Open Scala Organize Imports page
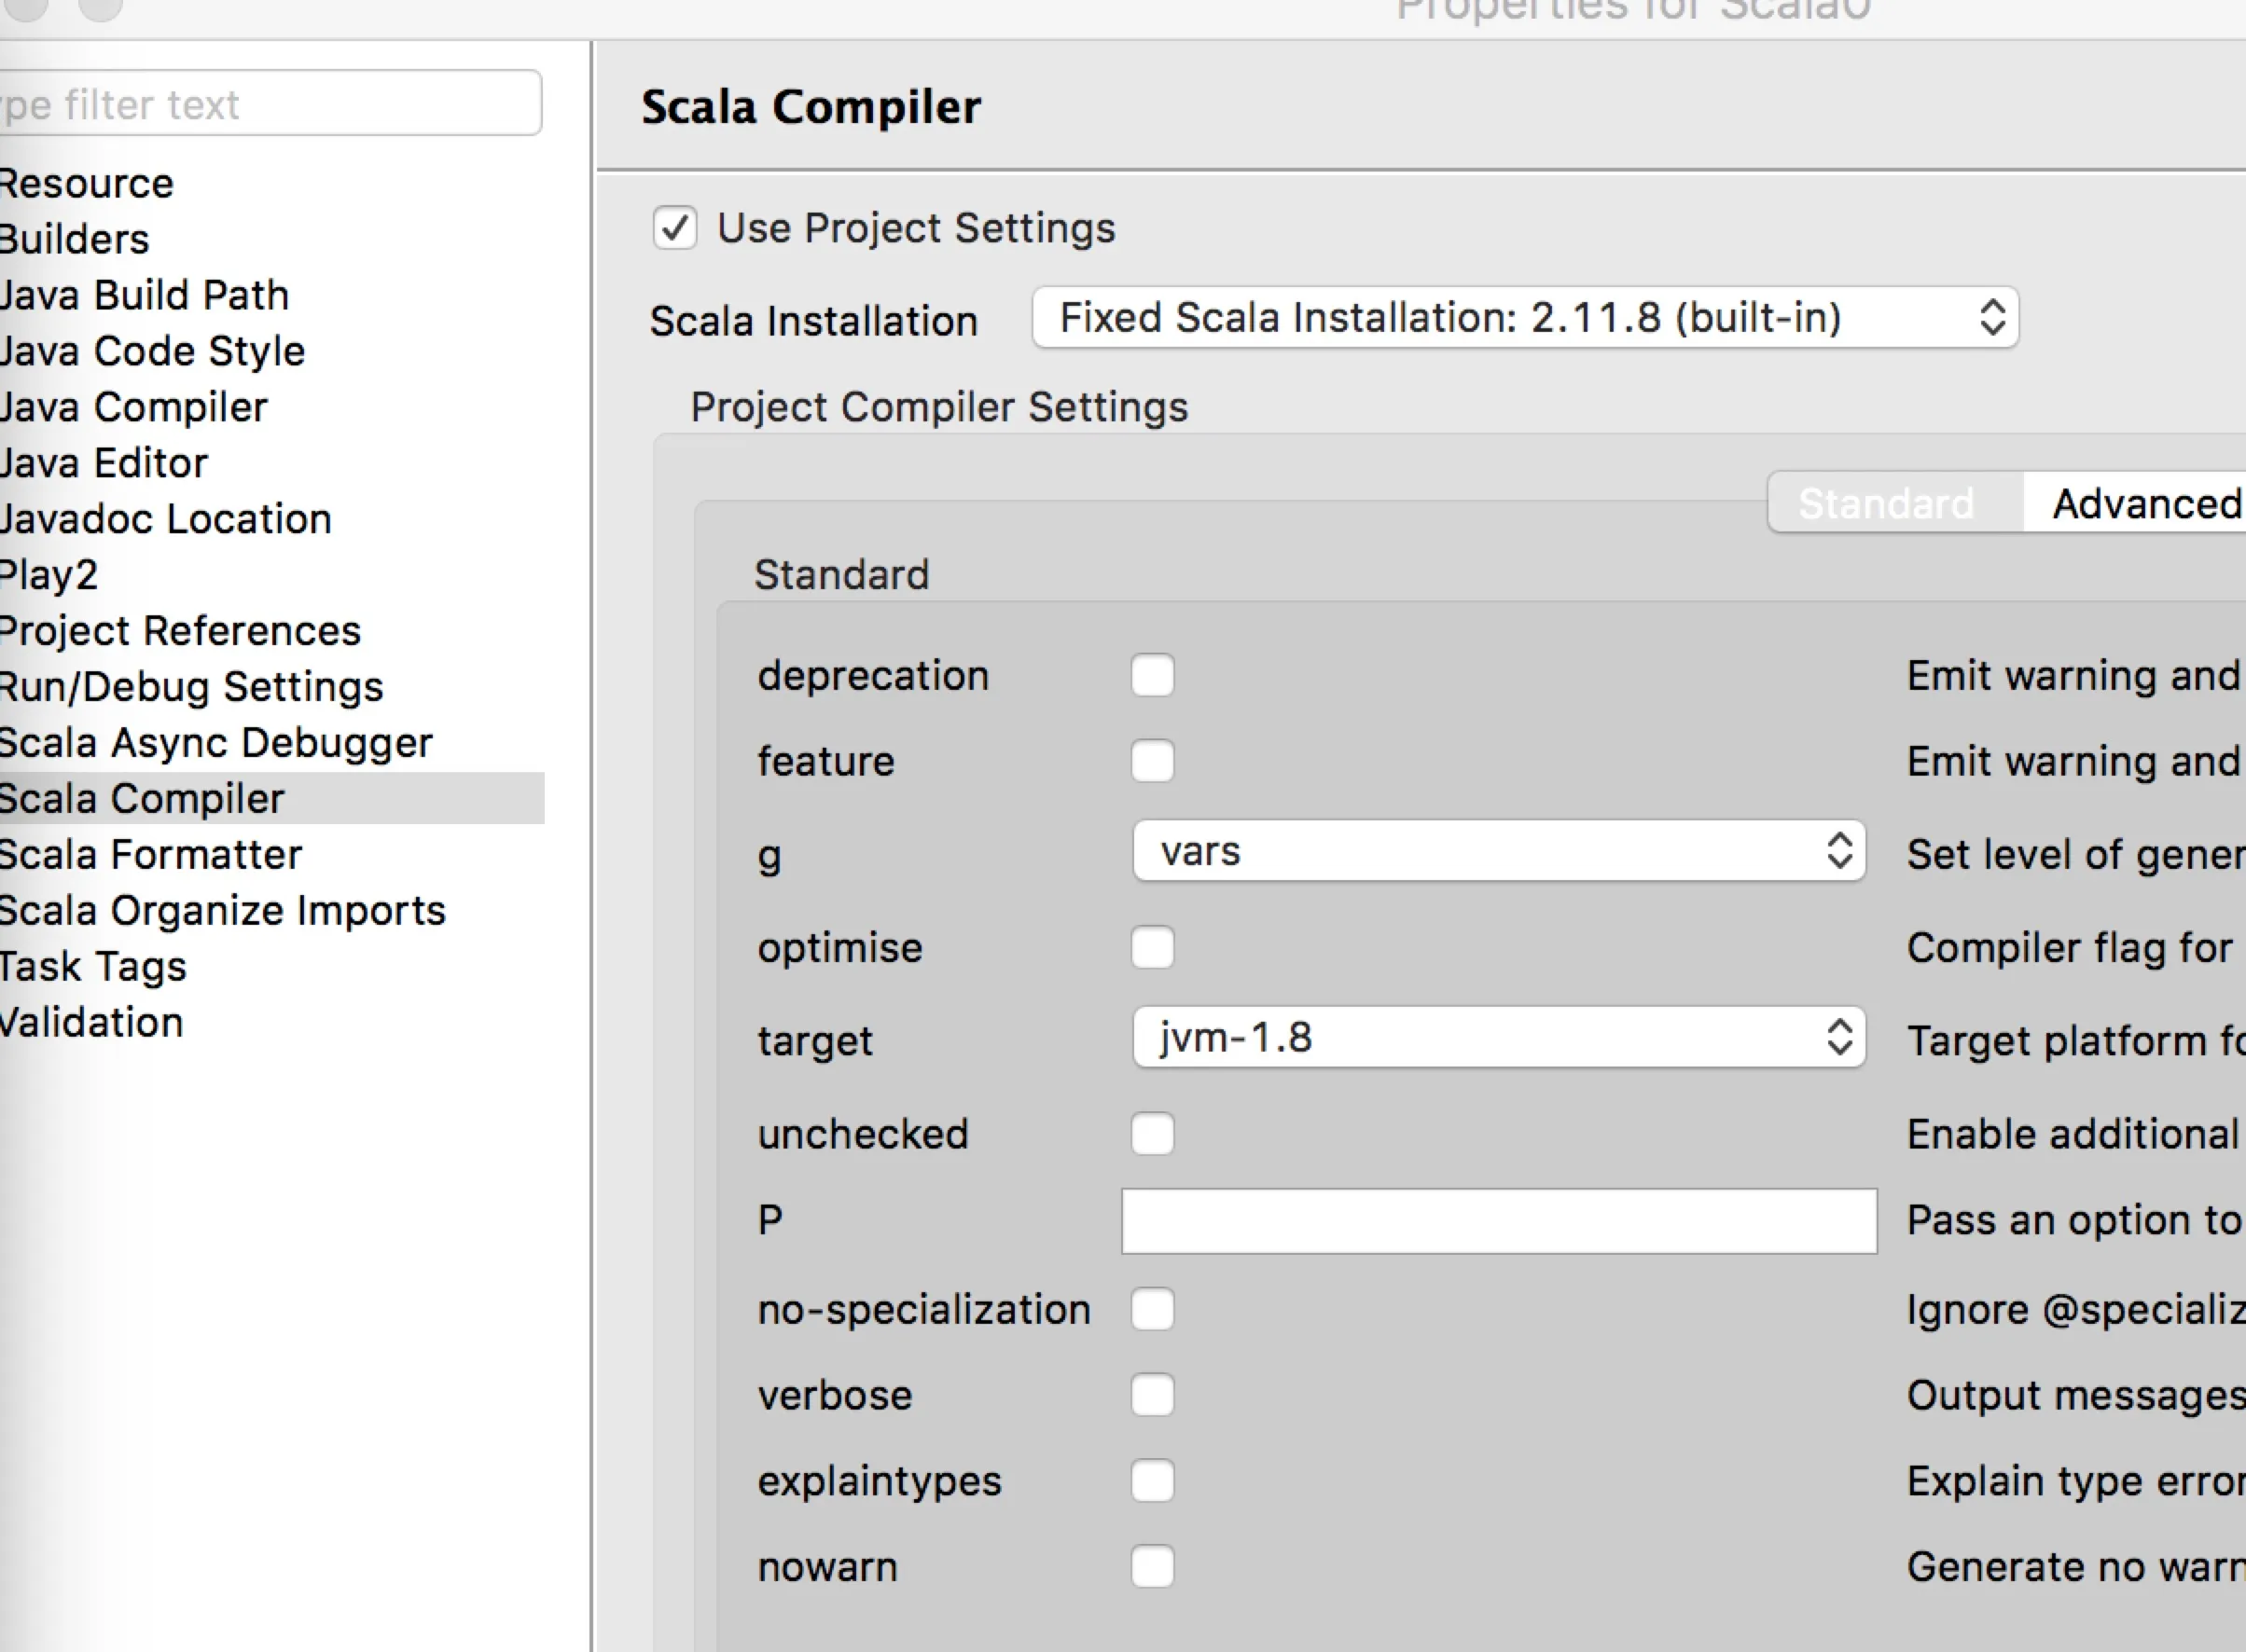2246x1652 pixels. pos(222,911)
